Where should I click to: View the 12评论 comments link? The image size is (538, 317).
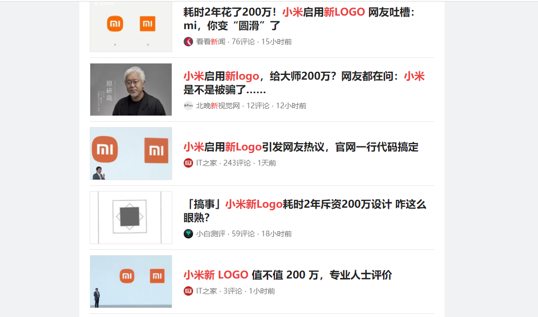(x=258, y=106)
